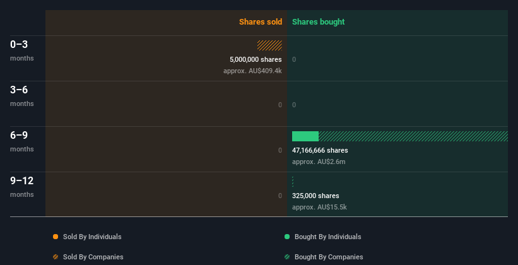
Task: Toggle Bought By Companies legend label
Action: [x=329, y=257]
